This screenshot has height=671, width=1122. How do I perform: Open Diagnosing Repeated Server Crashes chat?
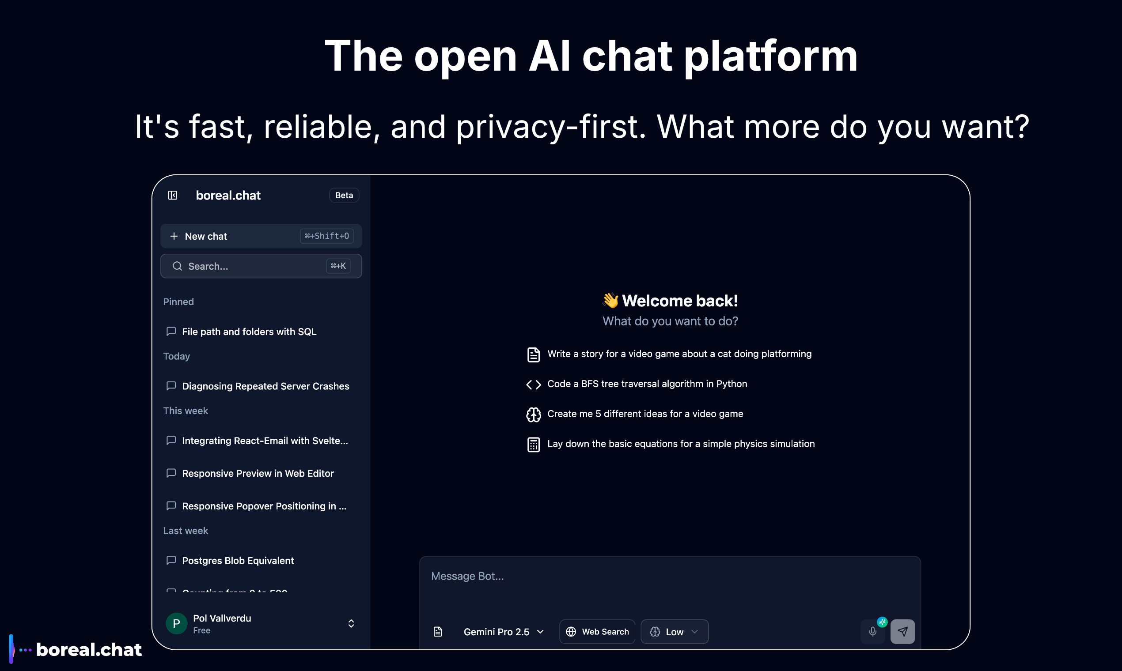[x=265, y=386]
